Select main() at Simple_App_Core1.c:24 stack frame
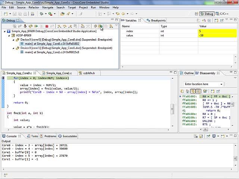 point(50,52)
